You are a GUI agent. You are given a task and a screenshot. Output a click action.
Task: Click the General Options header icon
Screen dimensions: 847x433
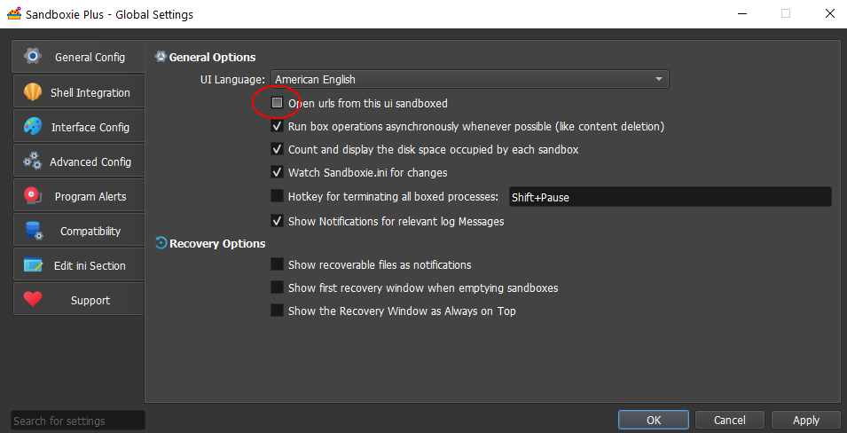click(161, 56)
